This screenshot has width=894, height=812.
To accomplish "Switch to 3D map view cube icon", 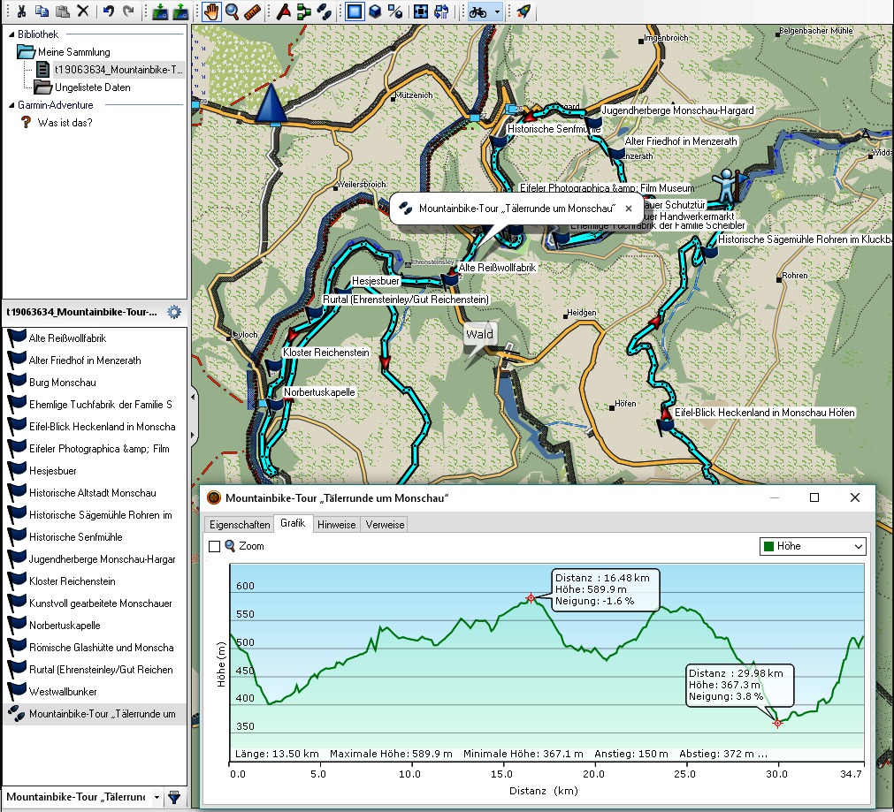I will (375, 11).
